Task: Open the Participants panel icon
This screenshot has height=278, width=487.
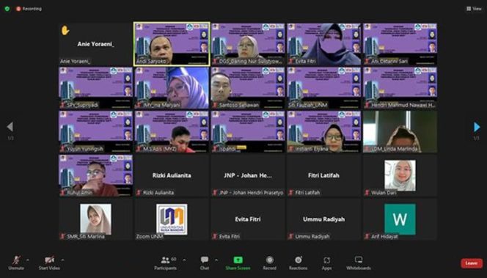Action: [165, 260]
